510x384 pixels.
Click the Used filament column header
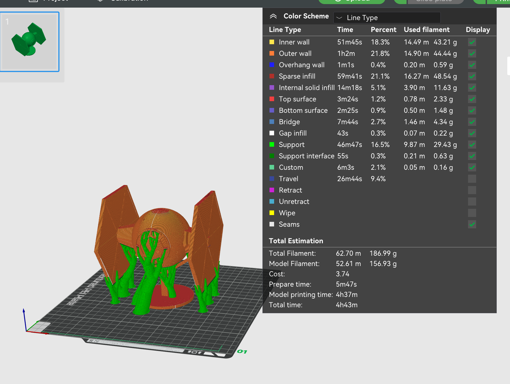tap(427, 30)
